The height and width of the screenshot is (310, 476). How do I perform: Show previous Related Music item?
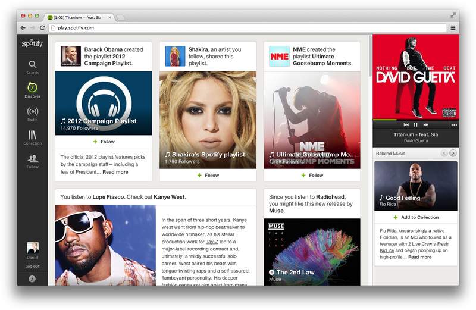tap(444, 154)
